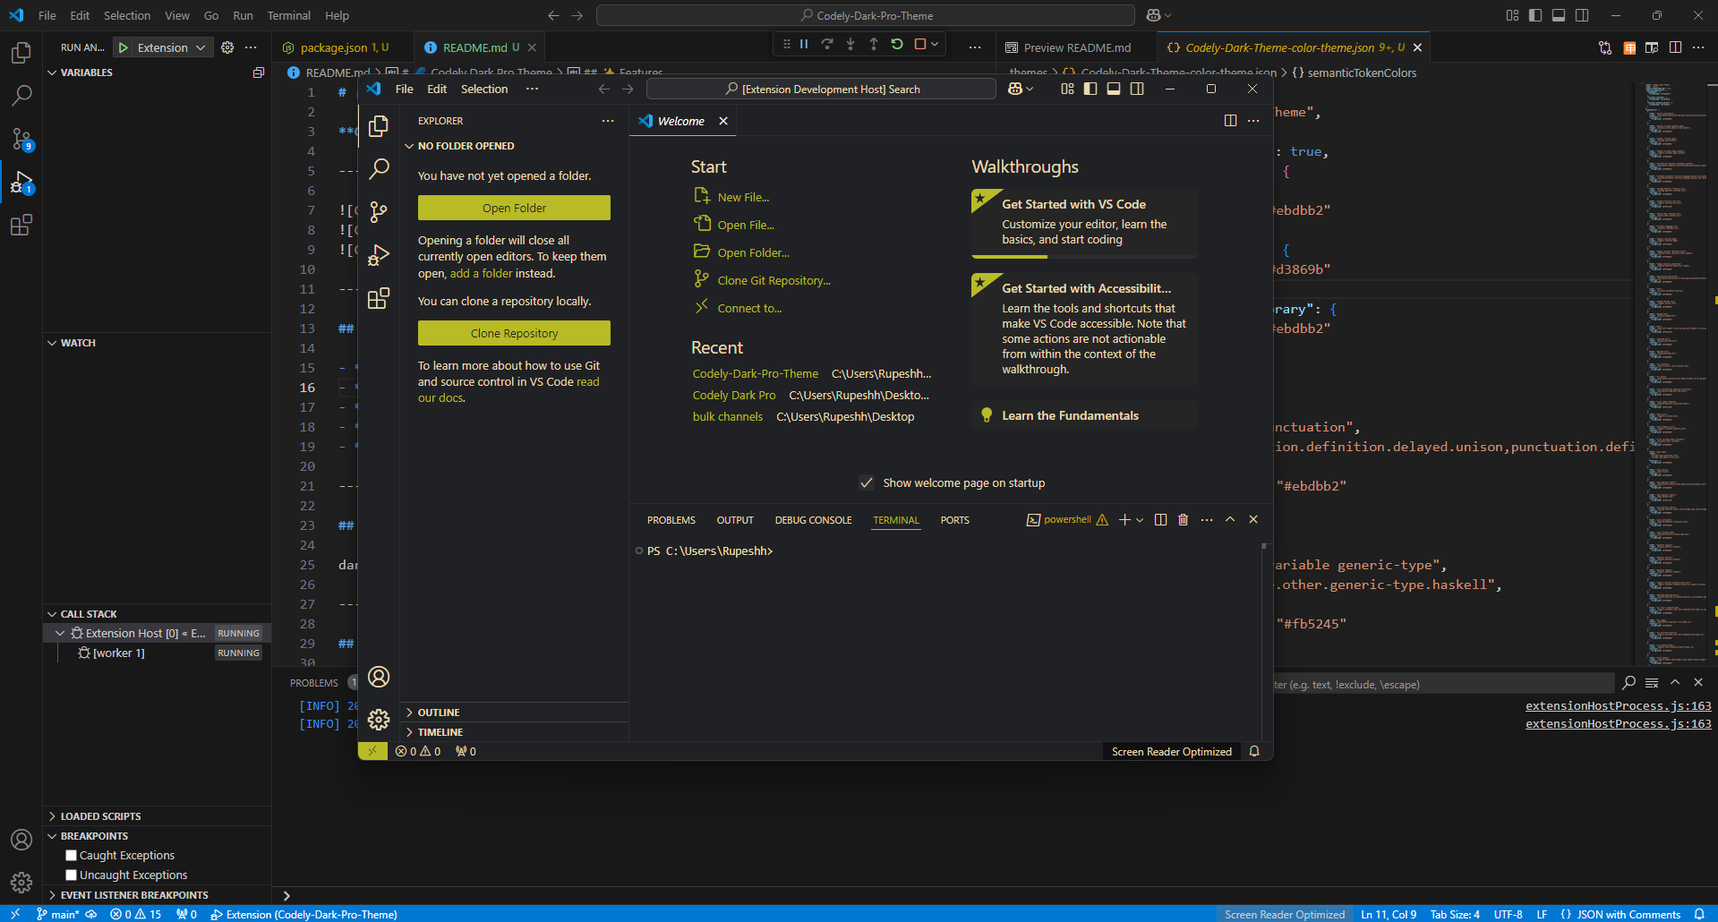Toggle primary side bar in main window title bar
This screenshot has width=1718, height=922.
click(x=1535, y=15)
